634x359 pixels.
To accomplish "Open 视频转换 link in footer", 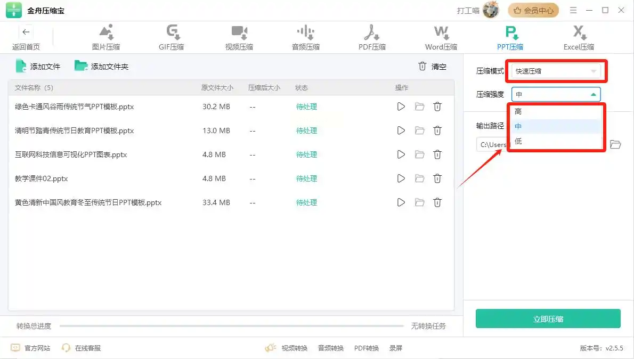I will [x=294, y=348].
